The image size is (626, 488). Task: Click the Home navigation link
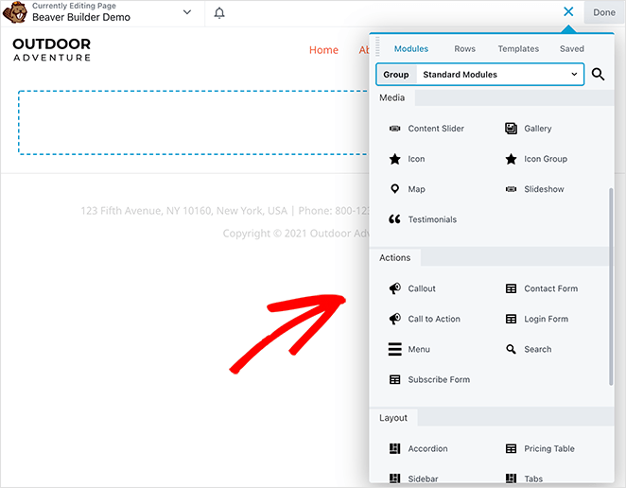point(323,50)
